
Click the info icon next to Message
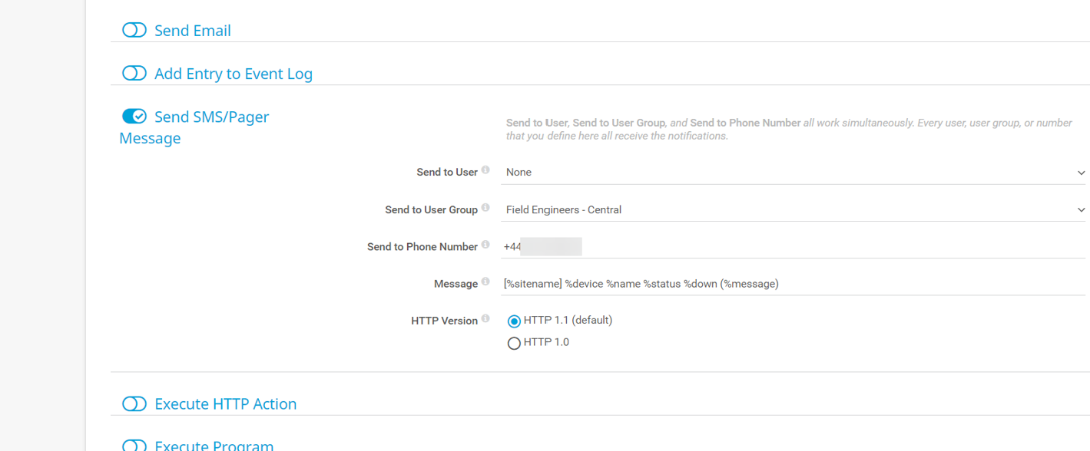(487, 280)
